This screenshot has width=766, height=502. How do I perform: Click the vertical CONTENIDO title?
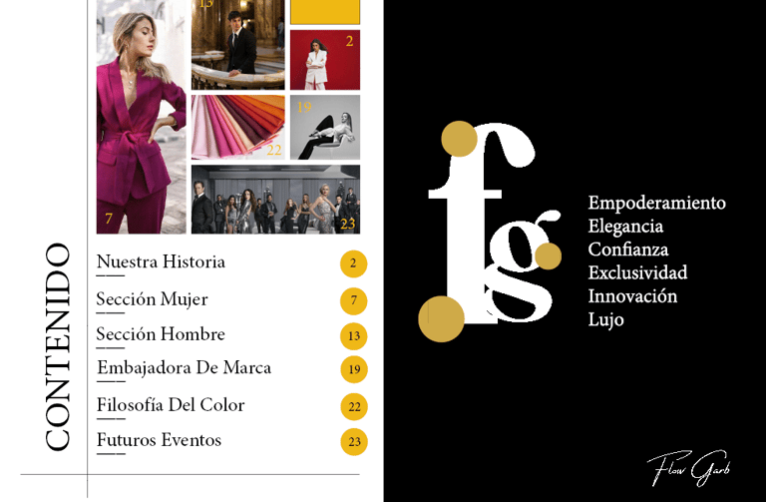(x=58, y=347)
